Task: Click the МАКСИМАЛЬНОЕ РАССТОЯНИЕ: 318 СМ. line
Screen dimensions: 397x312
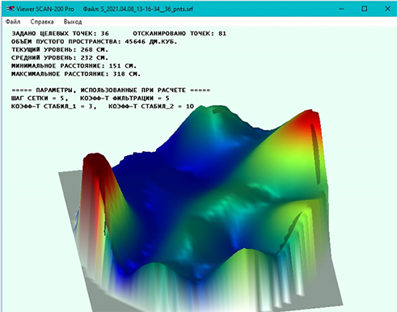Action: [76, 74]
